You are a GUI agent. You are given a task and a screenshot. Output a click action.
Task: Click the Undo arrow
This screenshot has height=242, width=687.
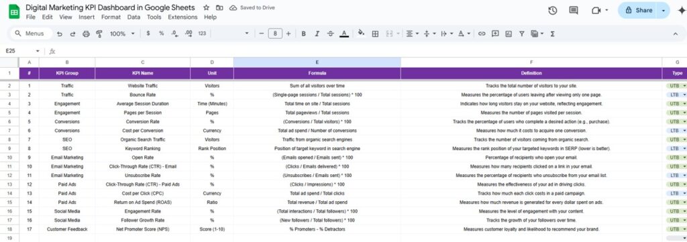[60, 34]
